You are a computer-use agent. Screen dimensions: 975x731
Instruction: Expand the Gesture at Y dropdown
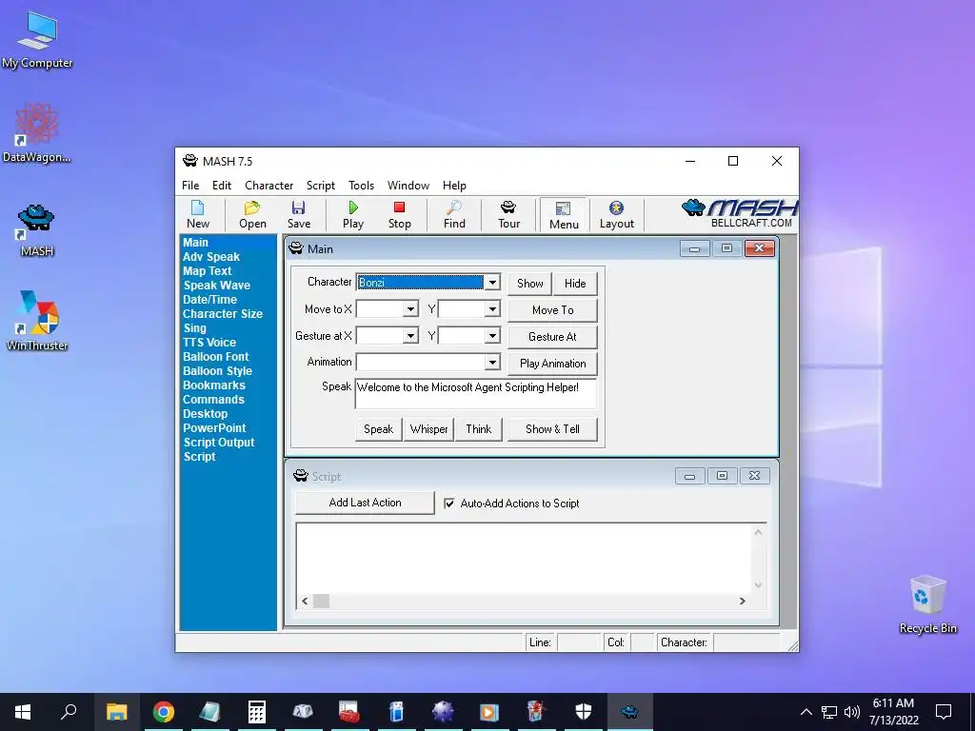(x=492, y=336)
